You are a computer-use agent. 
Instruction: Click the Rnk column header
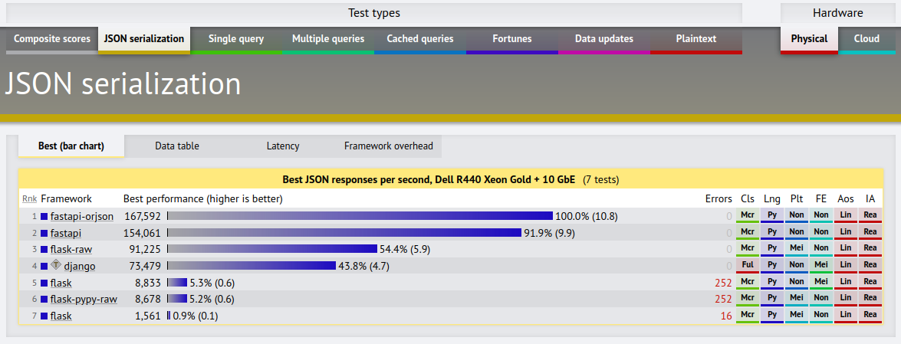tap(29, 198)
